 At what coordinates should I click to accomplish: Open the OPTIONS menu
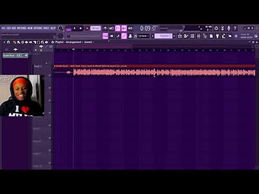(38, 28)
